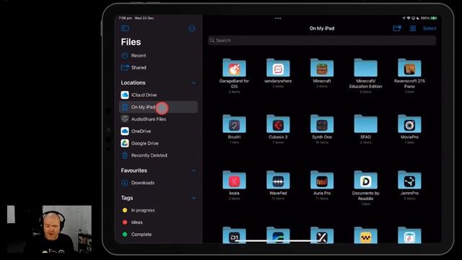Click the status bar time and date
This screenshot has width=462, height=260.
136,18
